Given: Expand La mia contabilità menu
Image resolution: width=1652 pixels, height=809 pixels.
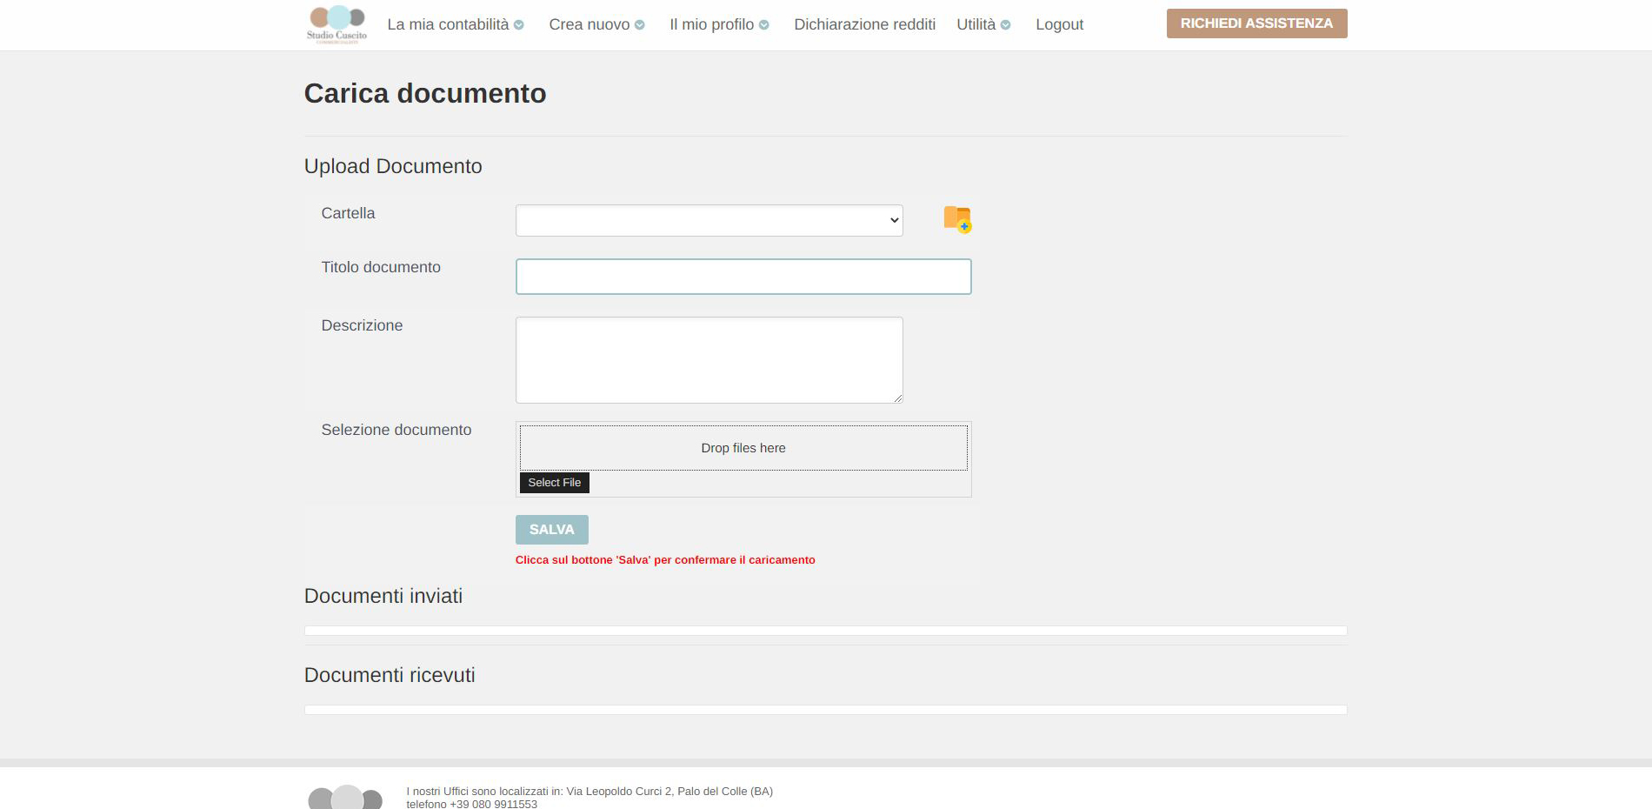Looking at the screenshot, I should pos(448,24).
